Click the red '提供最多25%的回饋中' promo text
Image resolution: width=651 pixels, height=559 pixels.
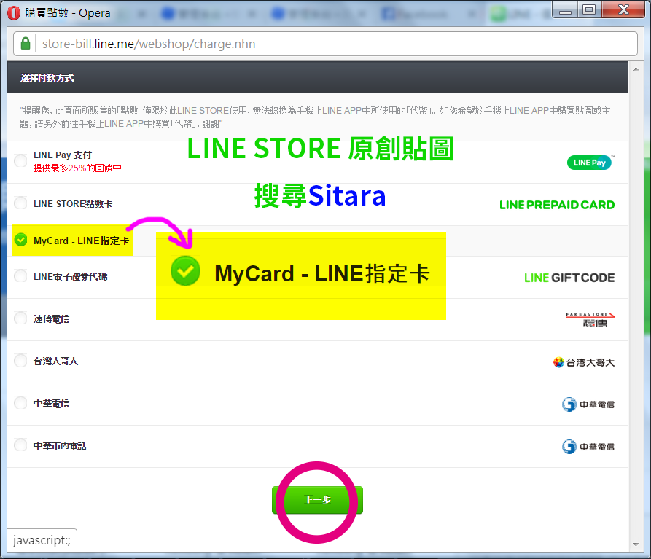(77, 168)
